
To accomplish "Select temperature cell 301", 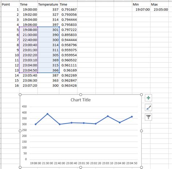I will coord(48,30).
